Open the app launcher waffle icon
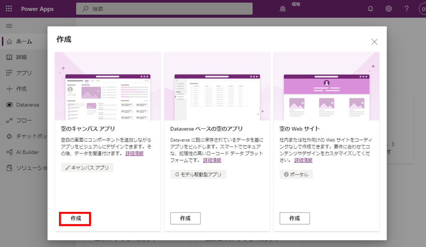The width and height of the screenshot is (426, 247). [x=9, y=9]
